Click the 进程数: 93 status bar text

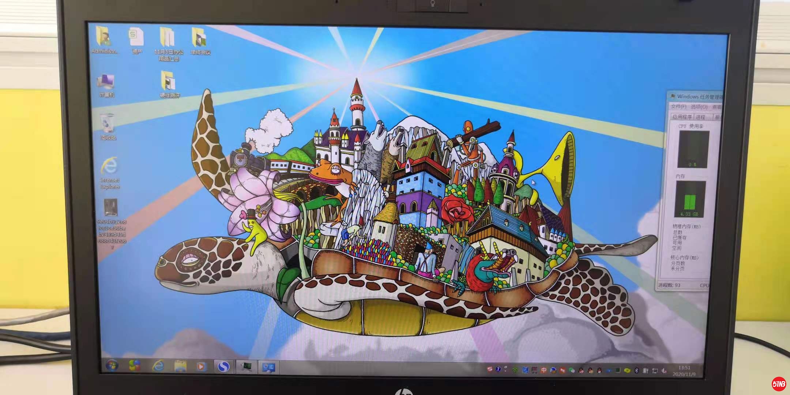click(669, 285)
